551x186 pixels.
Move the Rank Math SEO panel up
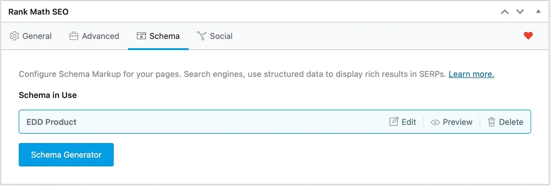pos(505,12)
